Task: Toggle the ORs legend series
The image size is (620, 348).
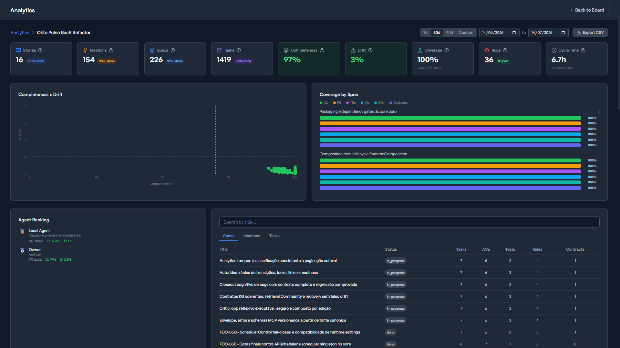Action: click(379, 103)
